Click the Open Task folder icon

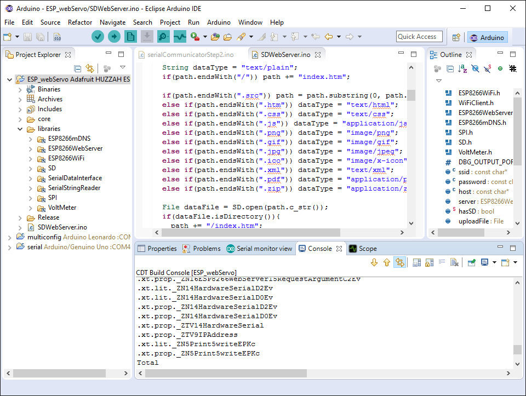[227, 37]
